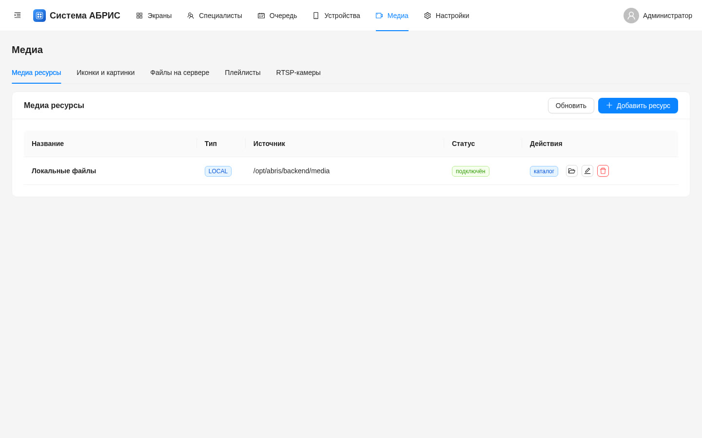Open Экраны in top navigation
This screenshot has width=702, height=438.
point(154,16)
